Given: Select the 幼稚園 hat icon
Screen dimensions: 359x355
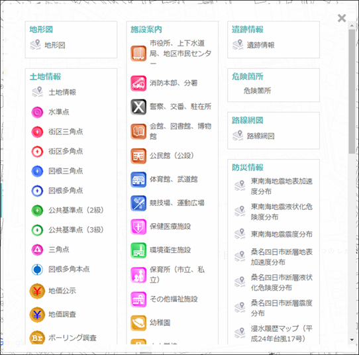Looking at the screenshot, I should [138, 323].
